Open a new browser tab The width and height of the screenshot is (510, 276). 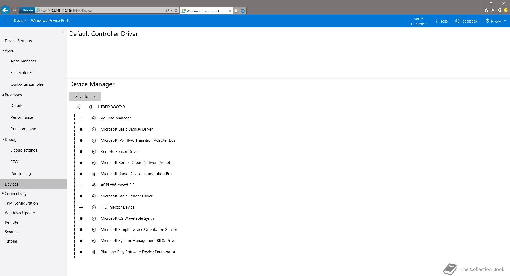click(236, 11)
